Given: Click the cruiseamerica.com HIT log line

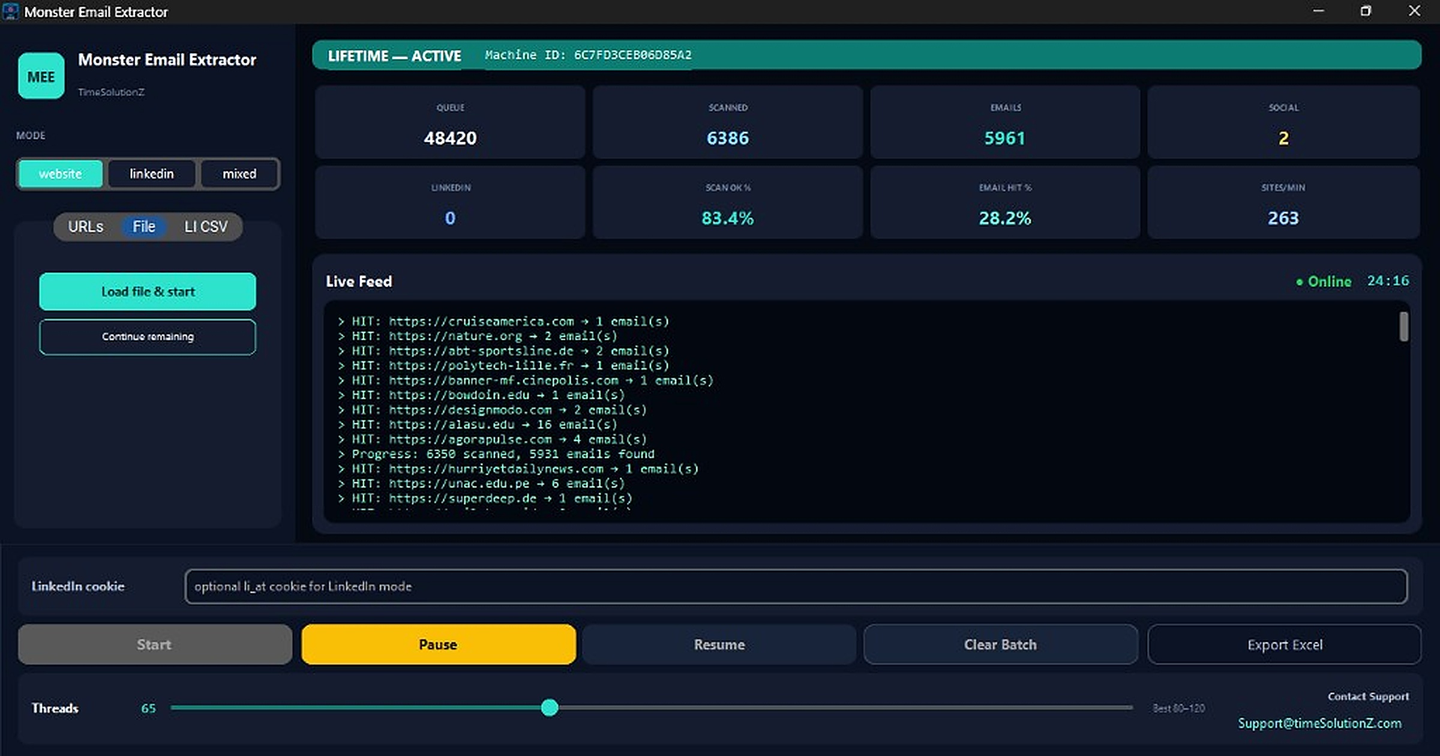Looking at the screenshot, I should [x=503, y=322].
